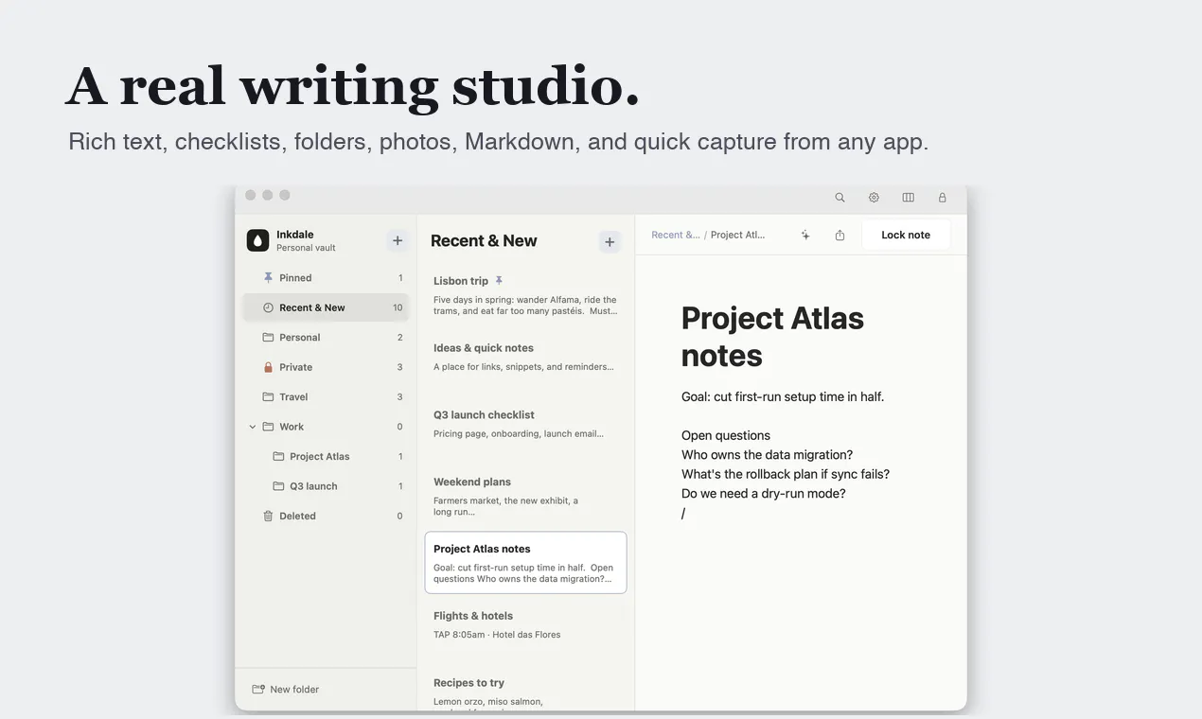Open the Q3 launch subfolder
1202x719 pixels.
[x=326, y=486]
